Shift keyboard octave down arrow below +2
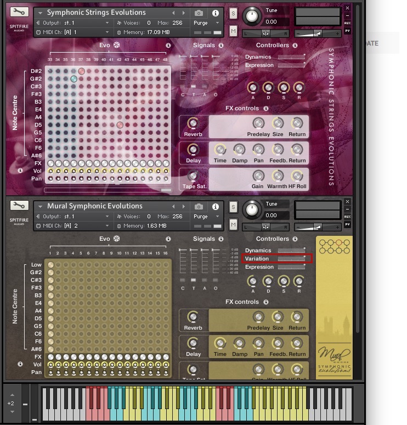Screen dimensions: 407x425 click(12, 412)
